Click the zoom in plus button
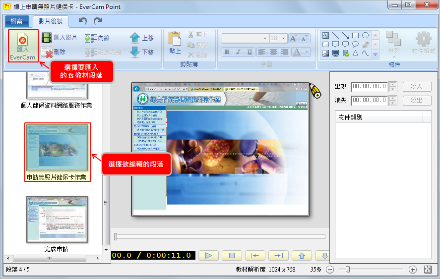 point(413,270)
